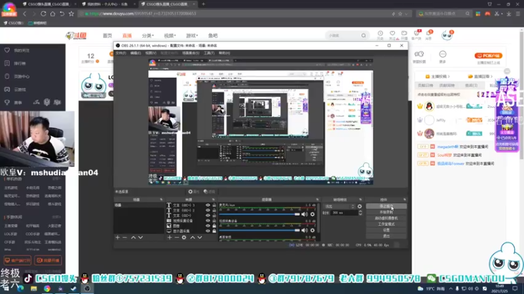The image size is (524, 294).
Task: Pop out the OBS Scenes dock
Action: (x=161, y=200)
